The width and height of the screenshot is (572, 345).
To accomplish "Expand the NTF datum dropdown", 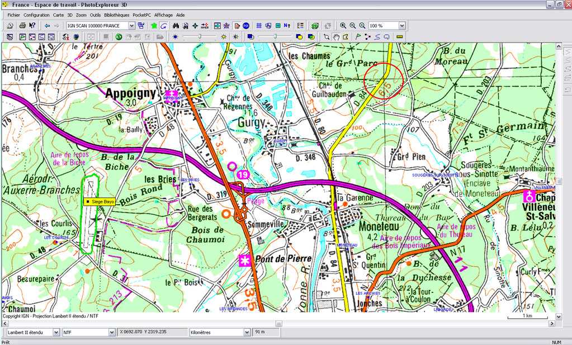I will (112, 332).
